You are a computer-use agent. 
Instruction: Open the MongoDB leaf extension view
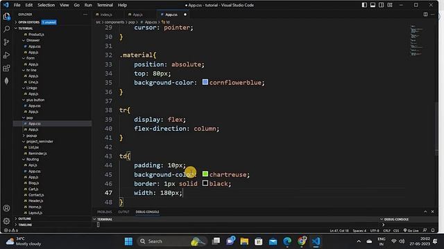pos(6,81)
